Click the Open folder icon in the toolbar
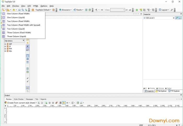Image resolution: width=183 pixels, height=126 pixels. [x=8, y=10]
